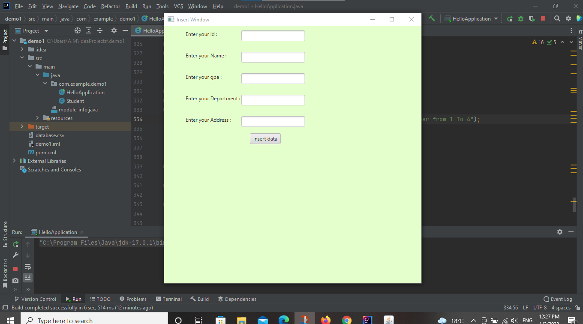Screen dimensions: 583x324
Task: Collapse the demo1 root folder
Action: click(x=15, y=41)
